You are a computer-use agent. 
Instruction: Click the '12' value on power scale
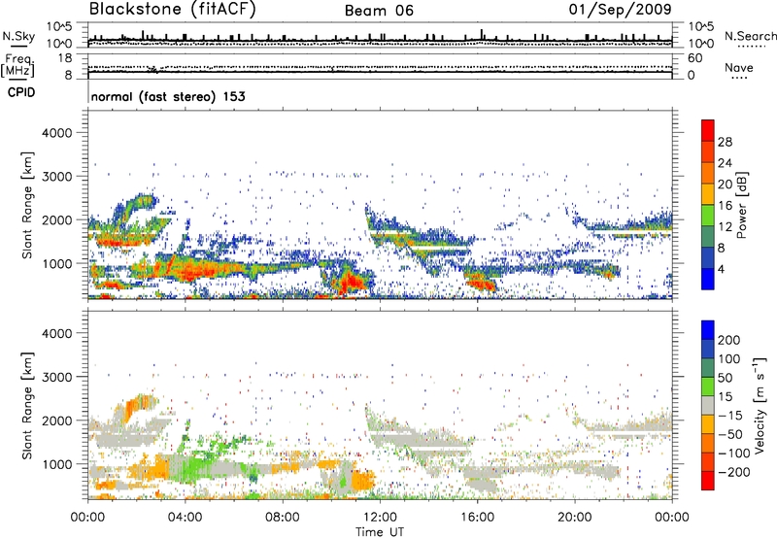[x=725, y=226]
